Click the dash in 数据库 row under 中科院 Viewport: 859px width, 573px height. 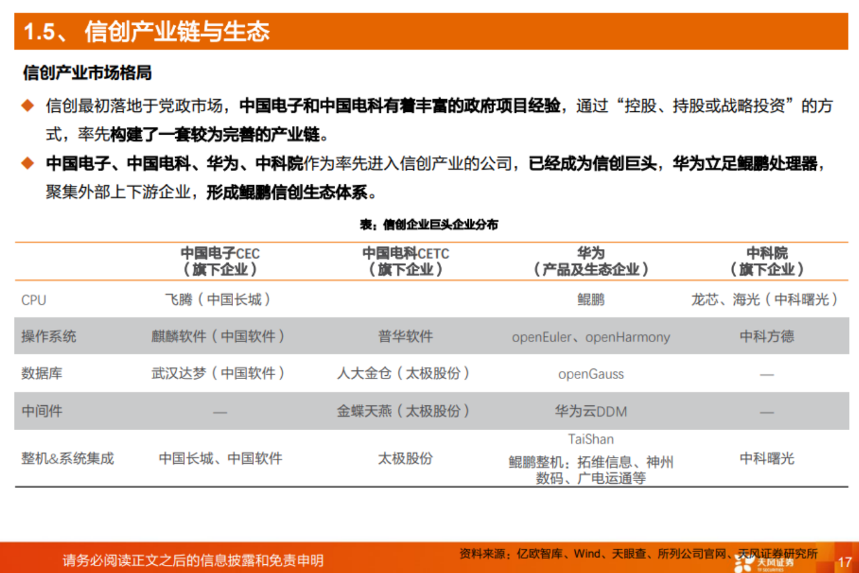[767, 375]
